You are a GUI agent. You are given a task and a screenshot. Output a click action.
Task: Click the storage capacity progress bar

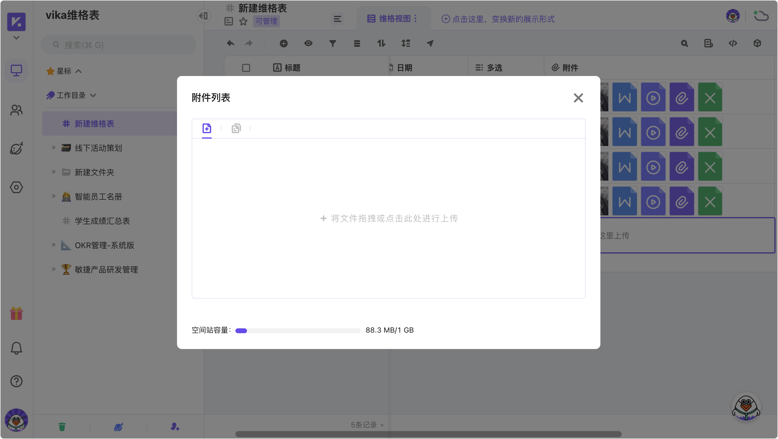pyautogui.click(x=297, y=330)
